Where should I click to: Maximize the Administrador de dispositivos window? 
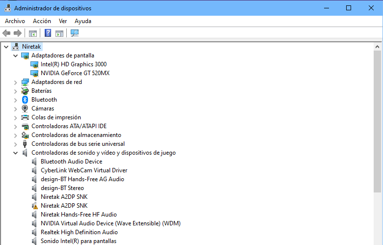[349, 8]
